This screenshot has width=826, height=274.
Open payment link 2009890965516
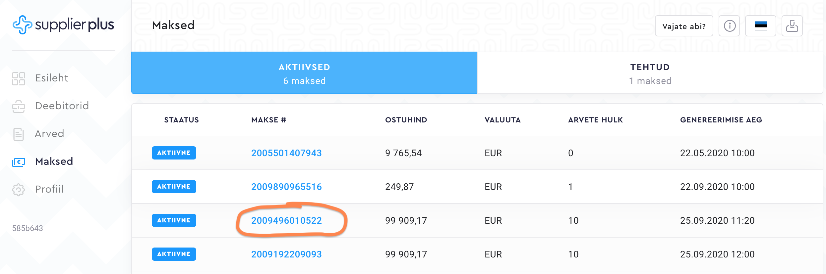click(x=286, y=187)
